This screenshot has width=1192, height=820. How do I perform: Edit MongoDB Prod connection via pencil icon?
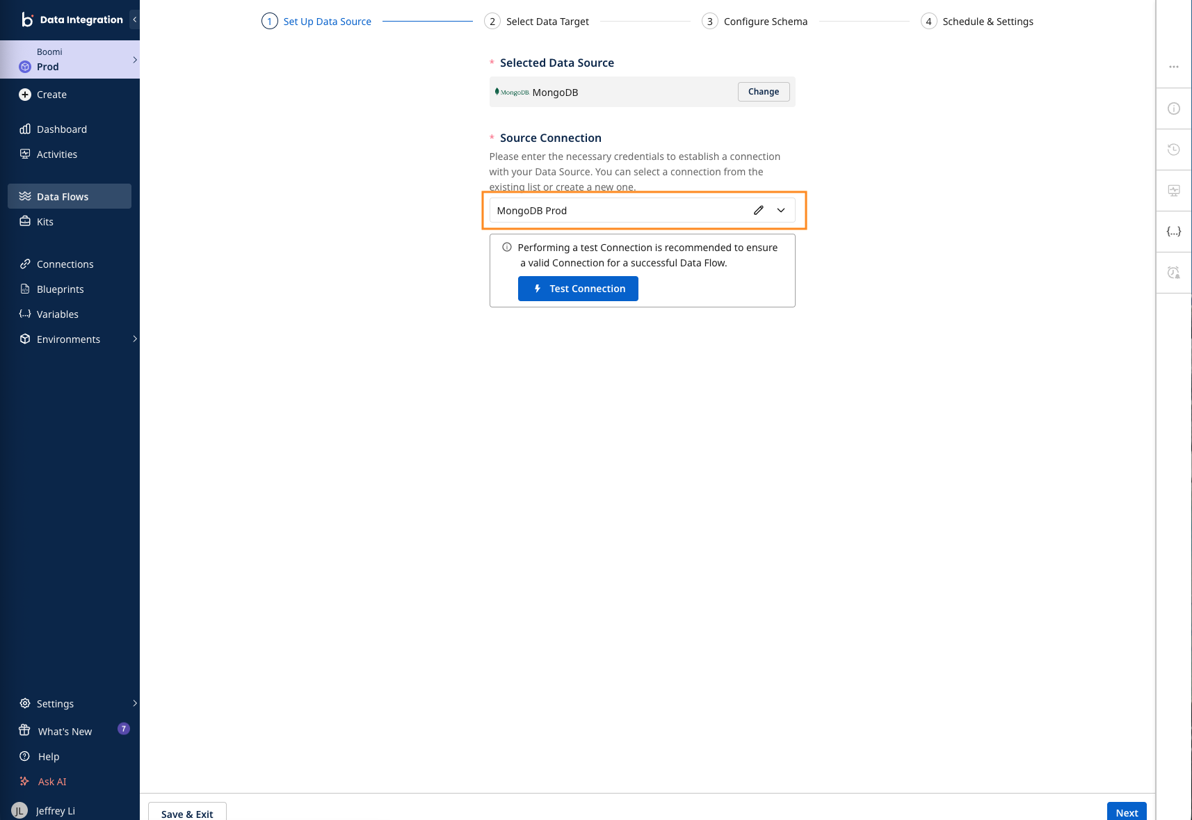point(759,210)
